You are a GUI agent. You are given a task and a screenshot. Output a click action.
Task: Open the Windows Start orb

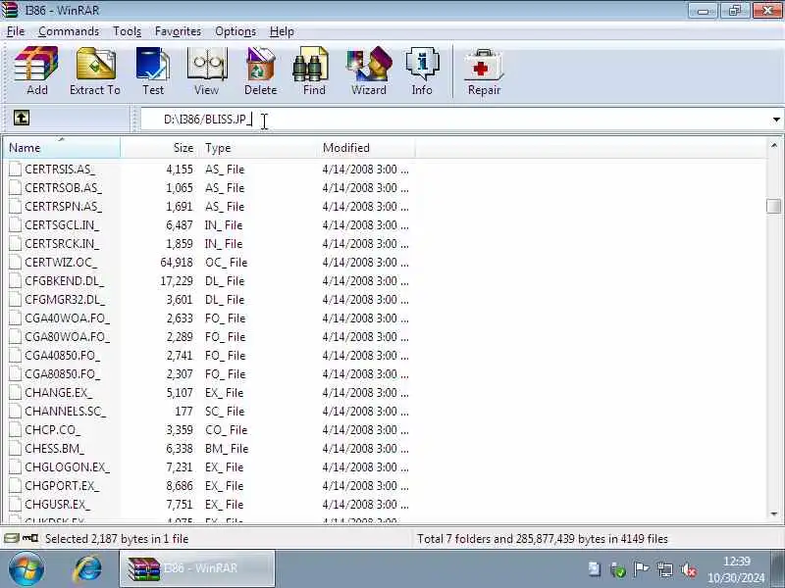(x=26, y=568)
